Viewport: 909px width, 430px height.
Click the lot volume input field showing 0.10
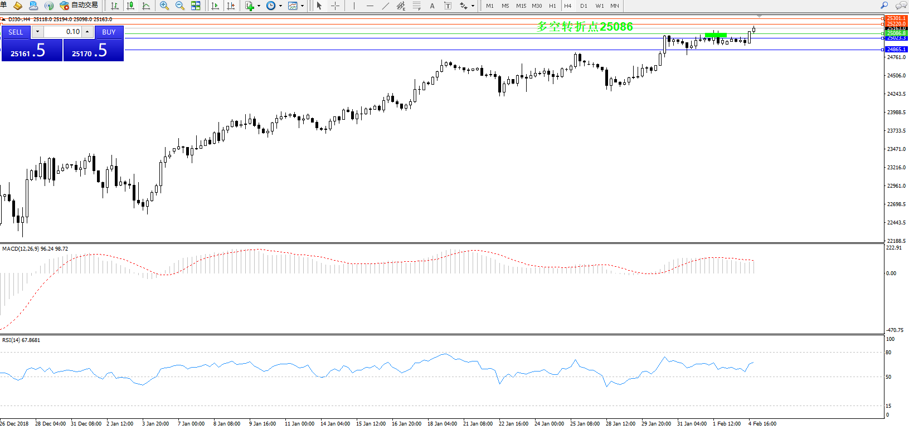click(x=62, y=32)
